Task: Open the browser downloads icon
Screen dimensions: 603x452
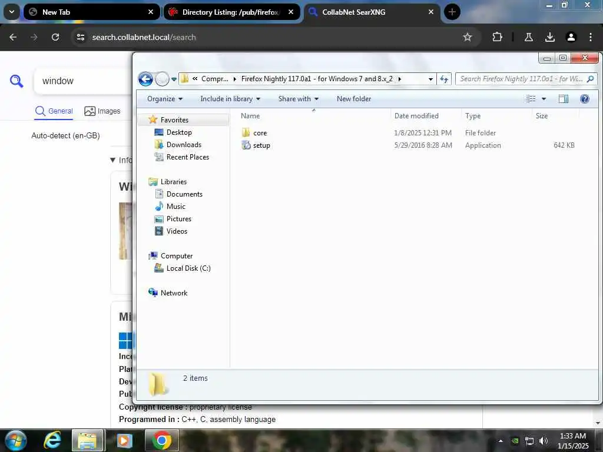Action: 550,37
